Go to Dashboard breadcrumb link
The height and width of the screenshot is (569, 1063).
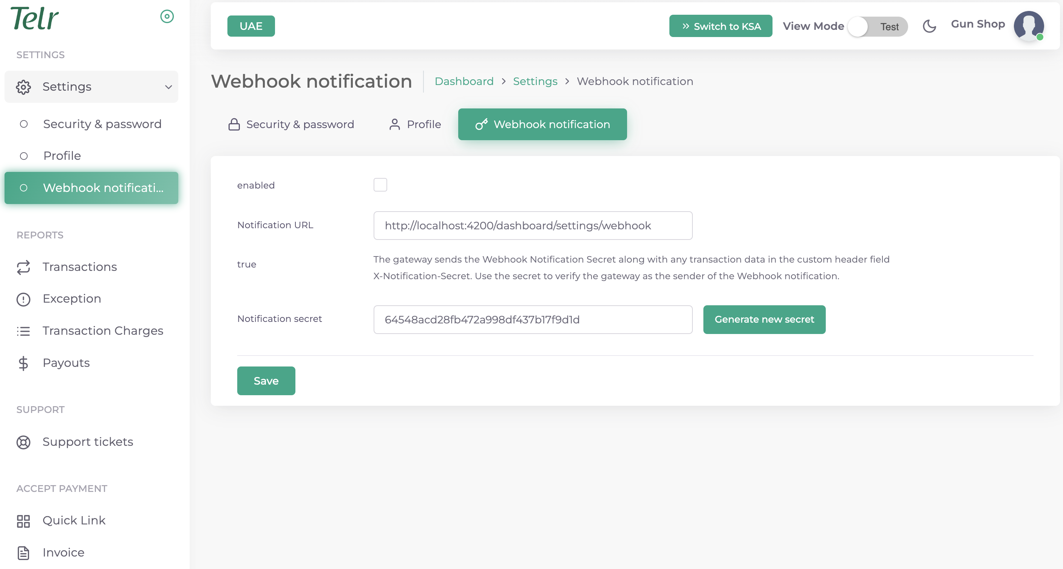point(464,81)
